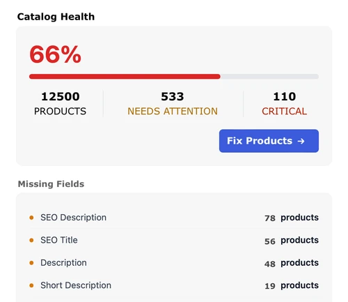348x302 pixels.
Task: Click the arrow icon in Fix Products
Action: pyautogui.click(x=301, y=141)
